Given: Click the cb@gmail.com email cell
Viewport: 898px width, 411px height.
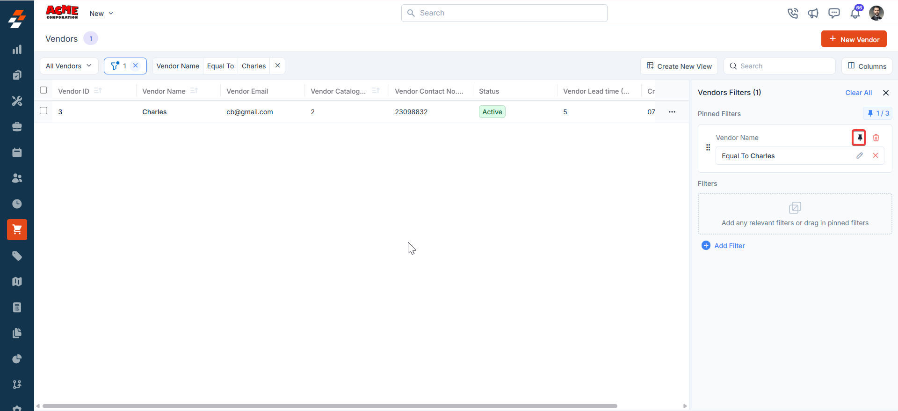Looking at the screenshot, I should click(x=250, y=112).
